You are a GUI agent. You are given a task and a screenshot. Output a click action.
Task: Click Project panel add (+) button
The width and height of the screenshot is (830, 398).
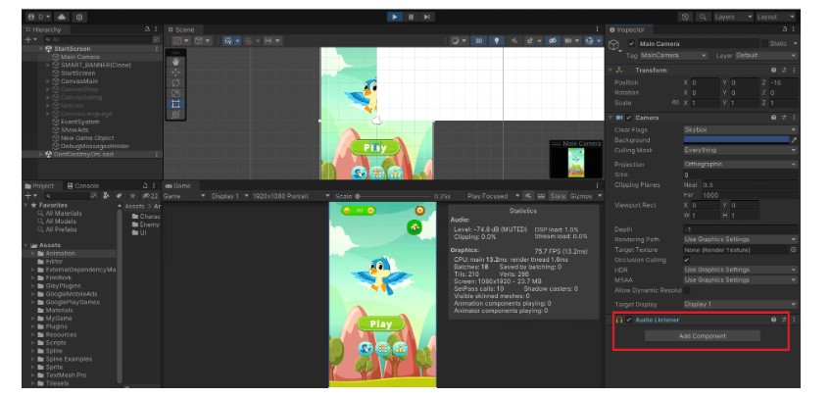(x=30, y=196)
